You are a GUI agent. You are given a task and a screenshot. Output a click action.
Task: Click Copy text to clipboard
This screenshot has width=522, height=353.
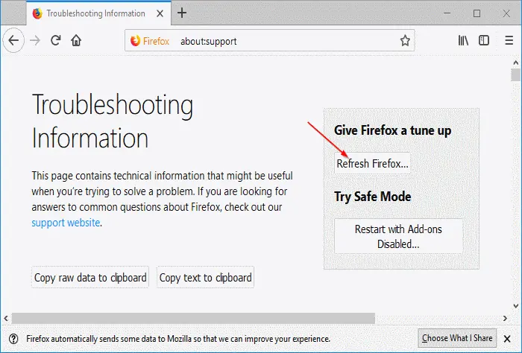coord(206,278)
